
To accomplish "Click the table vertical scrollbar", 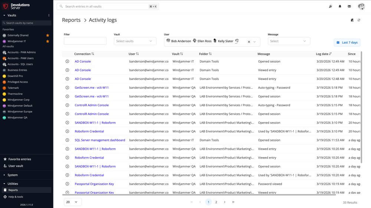I will point(361,107).
